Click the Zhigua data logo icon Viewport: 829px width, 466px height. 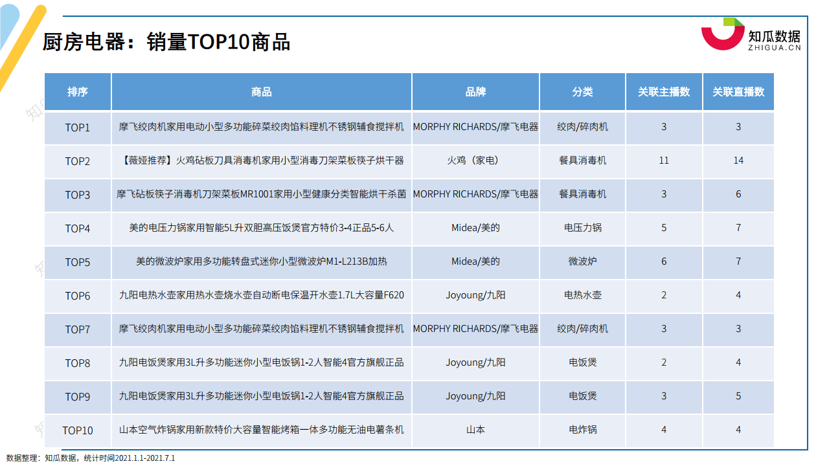point(722,34)
